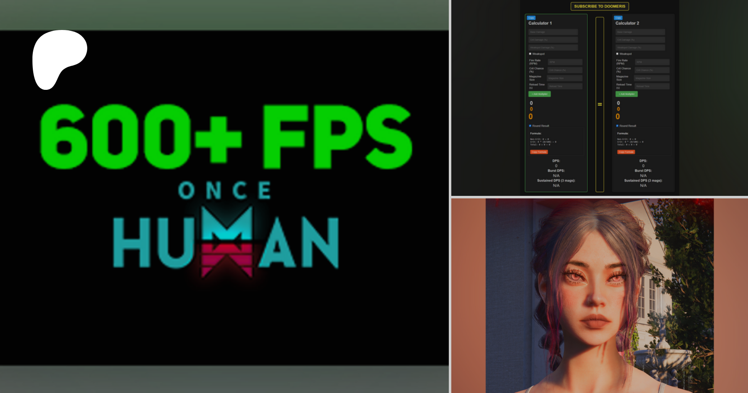Focus the Base Damage field in Calculator 1
Image resolution: width=748 pixels, height=393 pixels.
[x=553, y=32]
